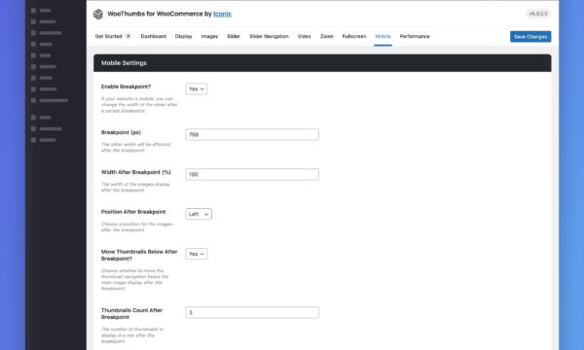
Task: Open the Zoom tab
Action: pos(327,36)
